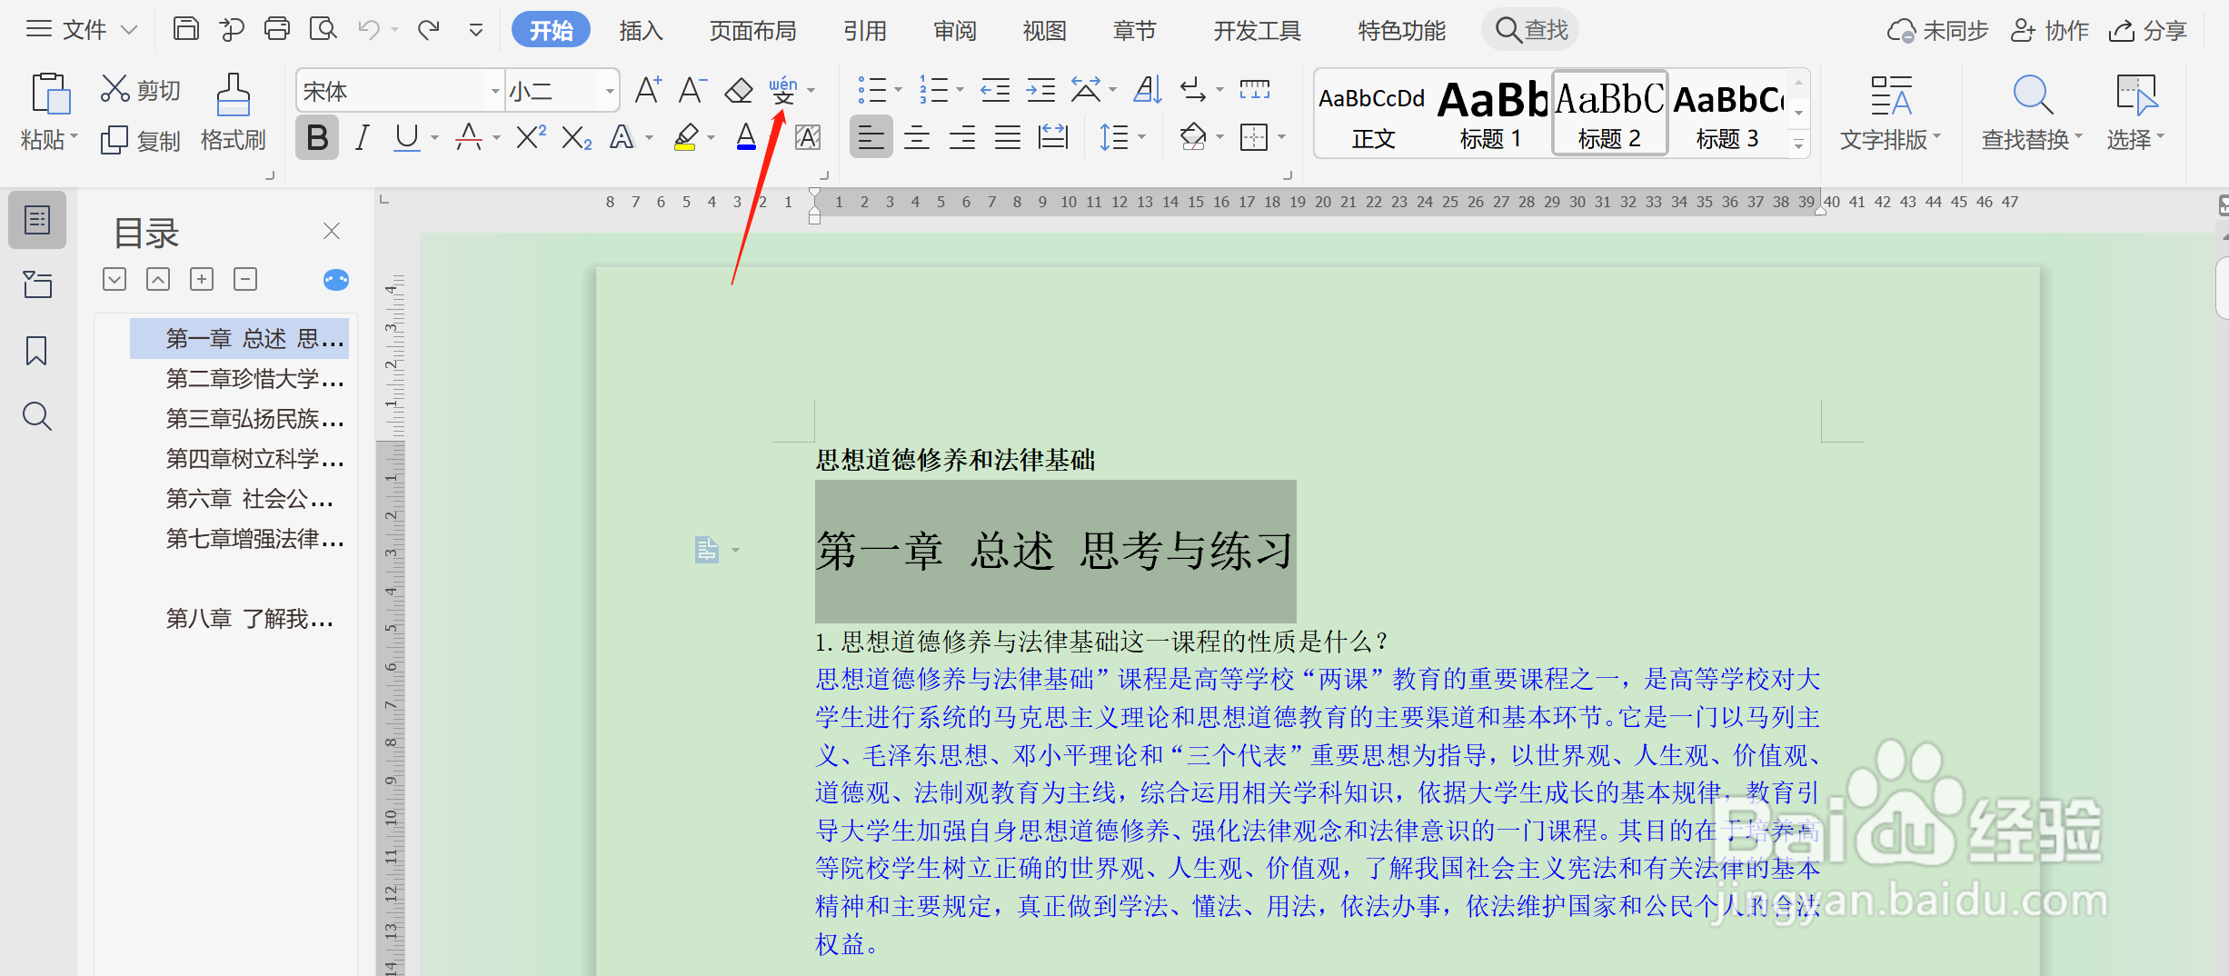The height and width of the screenshot is (976, 2229).
Task: Open the search panel in left sidebar
Action: coord(37,415)
